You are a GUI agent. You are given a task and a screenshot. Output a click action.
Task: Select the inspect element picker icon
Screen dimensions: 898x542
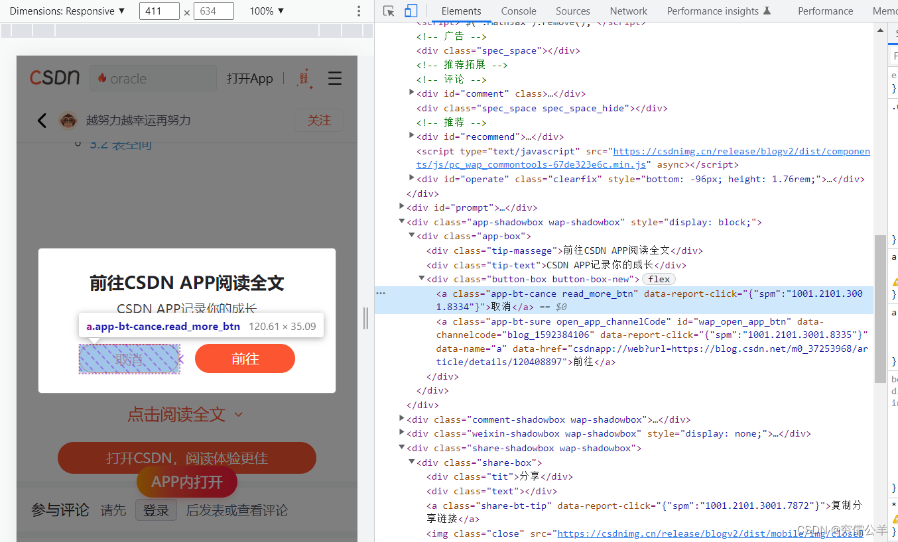[x=389, y=11]
